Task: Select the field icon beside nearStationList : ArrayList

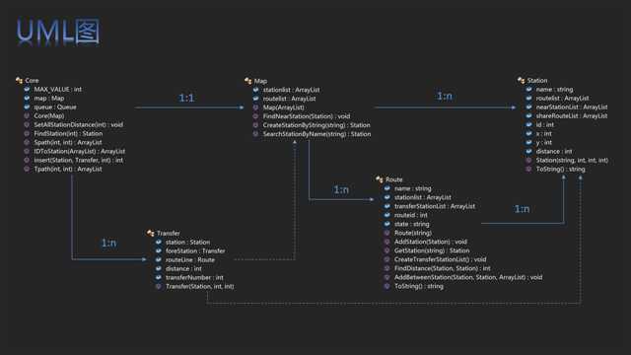Action: (528, 107)
